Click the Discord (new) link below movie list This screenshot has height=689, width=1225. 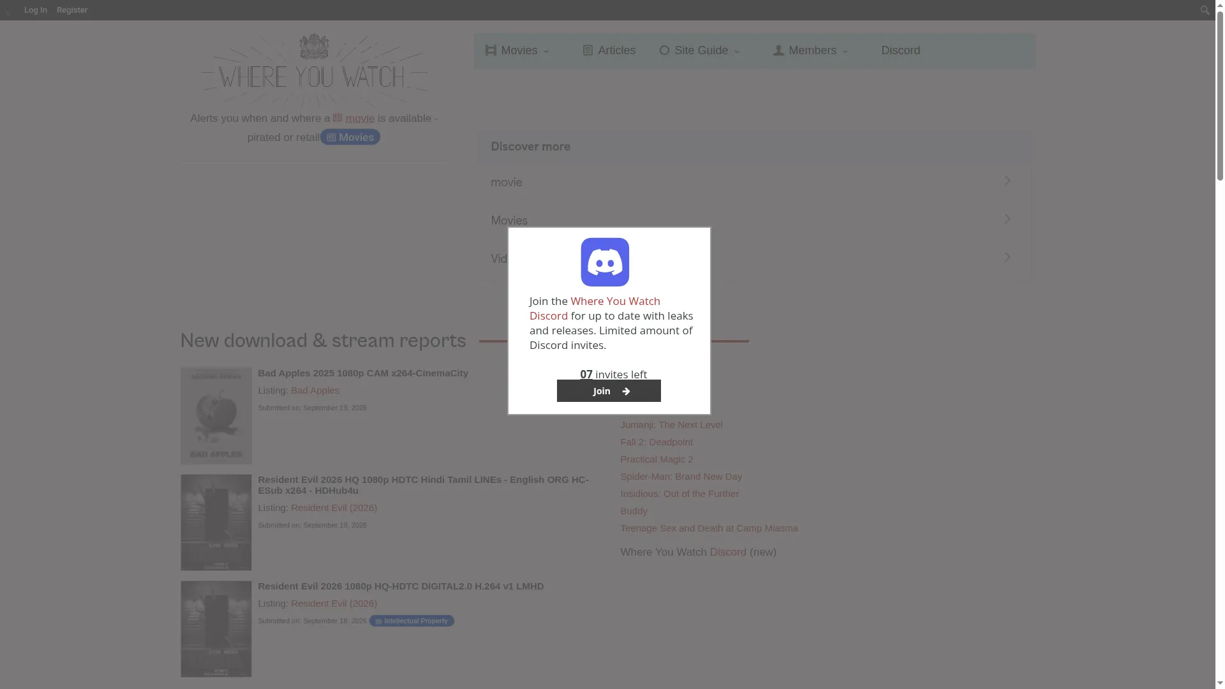pos(728,552)
